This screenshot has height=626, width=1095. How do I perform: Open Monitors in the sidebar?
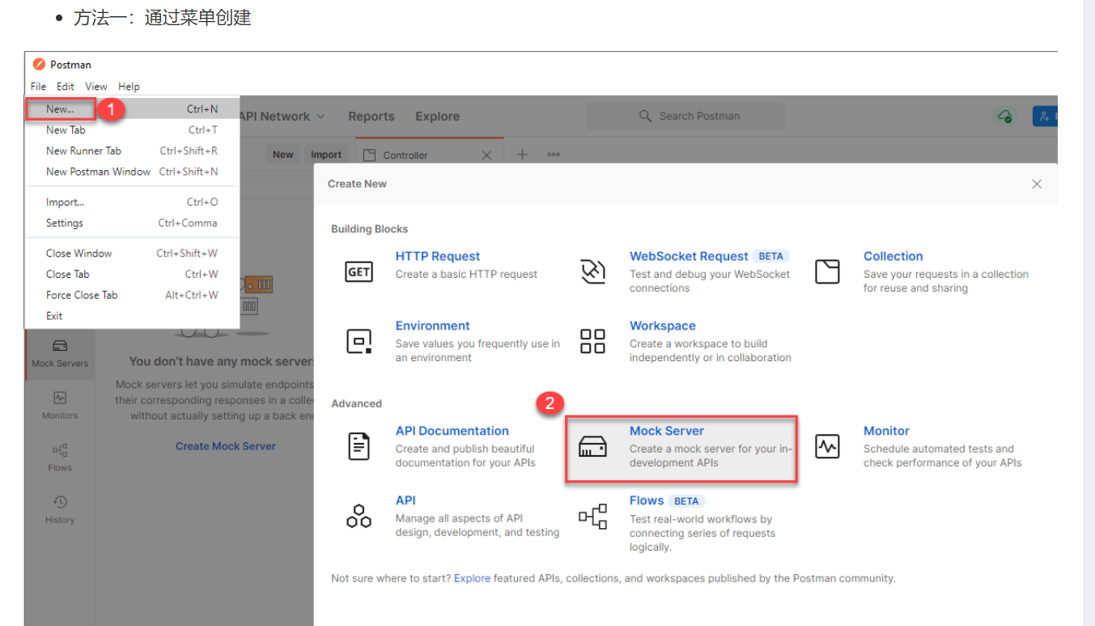coord(60,406)
